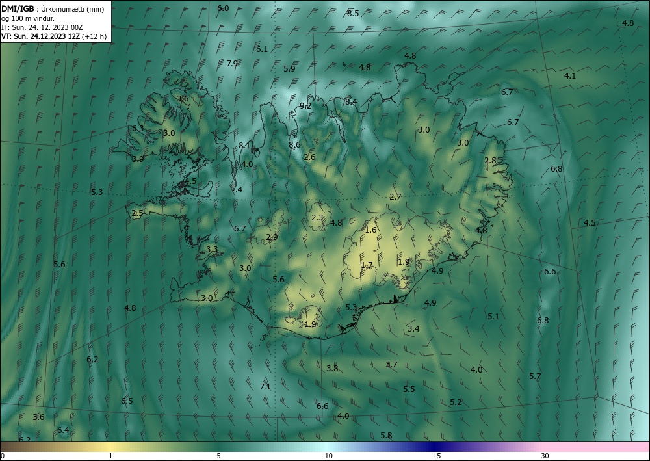Click the 8.4 value on the north coast
The height and width of the screenshot is (461, 650).
pyautogui.click(x=351, y=101)
